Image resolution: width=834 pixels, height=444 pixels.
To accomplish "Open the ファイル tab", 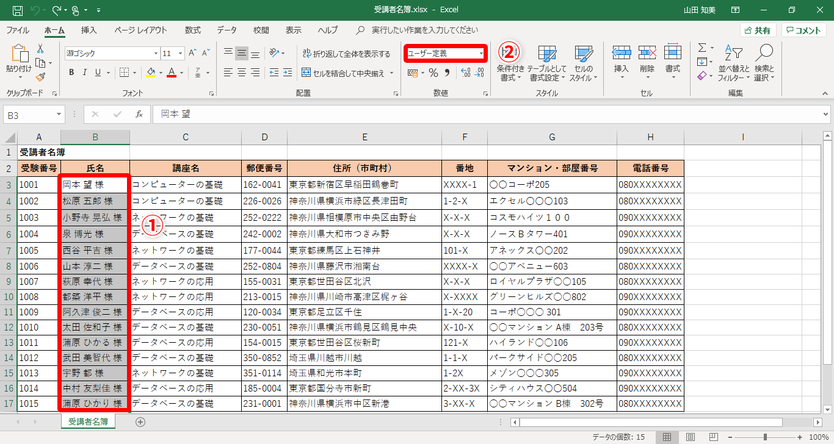I will pyautogui.click(x=17, y=30).
